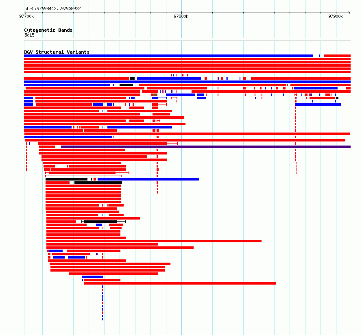
Task: Select the DGV Structural Variants track title
Action: click(57, 52)
